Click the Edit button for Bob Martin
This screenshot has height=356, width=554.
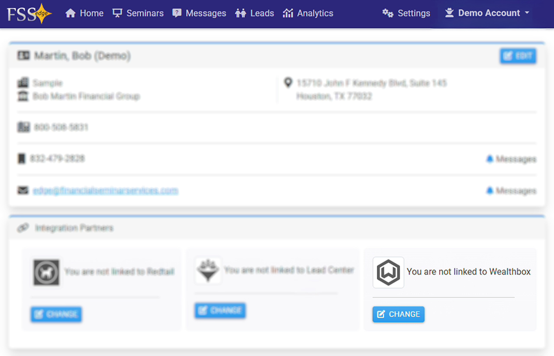pyautogui.click(x=518, y=56)
